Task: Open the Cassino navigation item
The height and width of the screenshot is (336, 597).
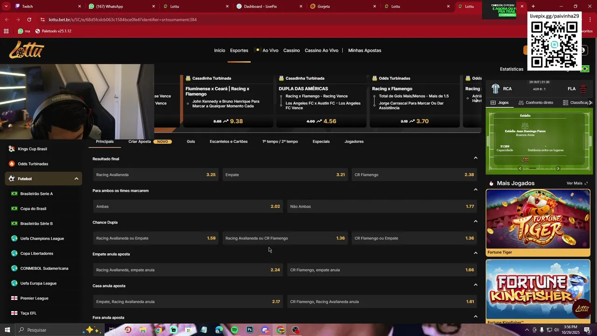Action: (x=292, y=50)
